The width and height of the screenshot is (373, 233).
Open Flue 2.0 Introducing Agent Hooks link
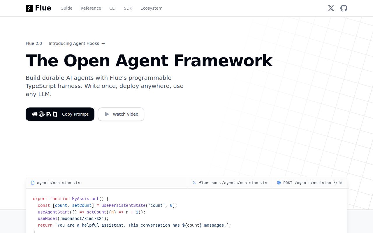pyautogui.click(x=65, y=43)
